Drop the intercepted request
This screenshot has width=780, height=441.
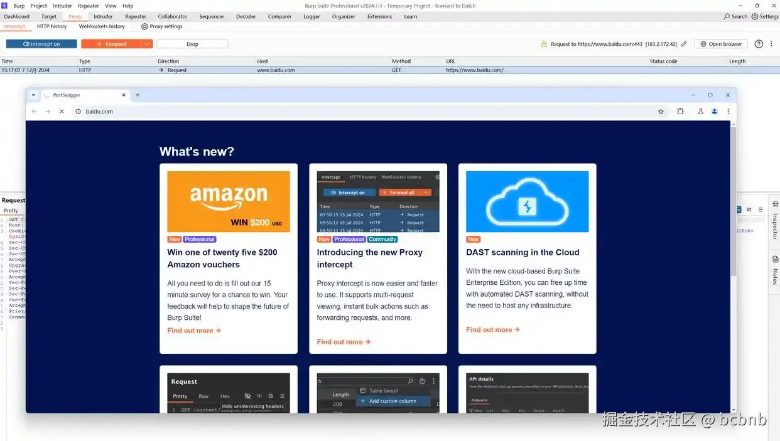click(192, 44)
